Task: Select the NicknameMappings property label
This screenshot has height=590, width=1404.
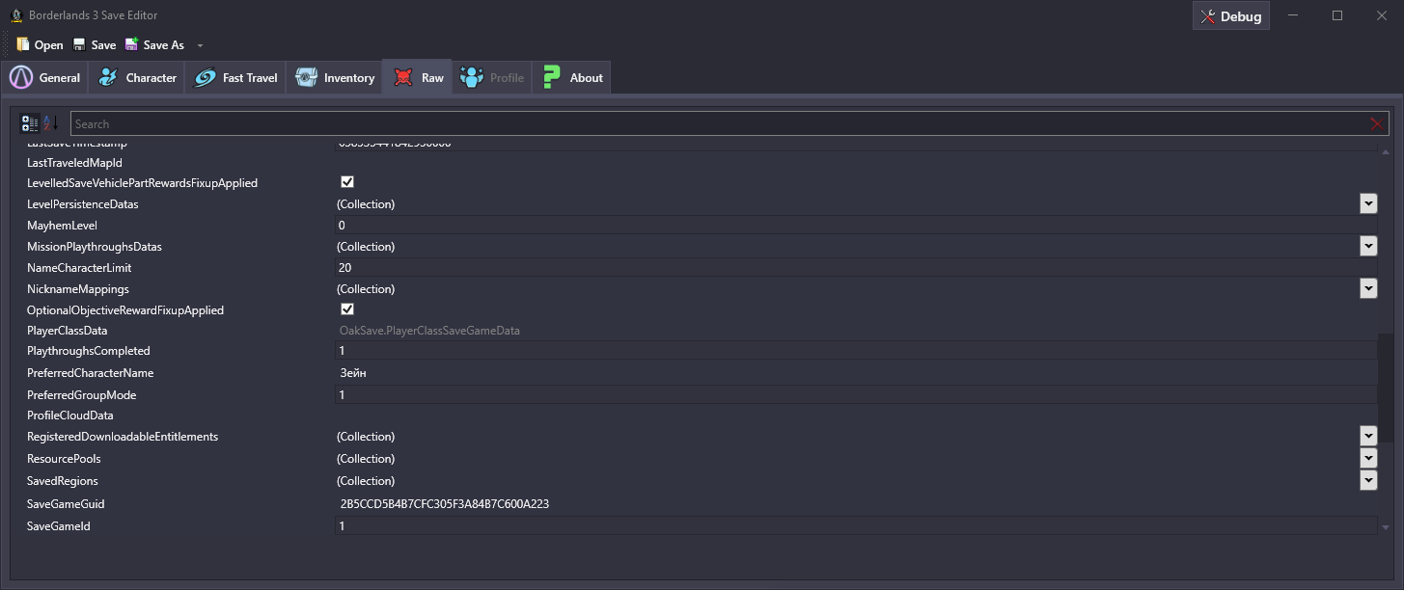Action: [77, 289]
